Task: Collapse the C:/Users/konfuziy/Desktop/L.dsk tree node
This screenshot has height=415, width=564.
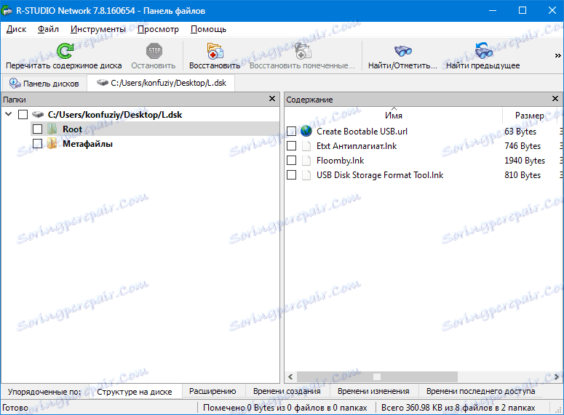Action: 9,114
